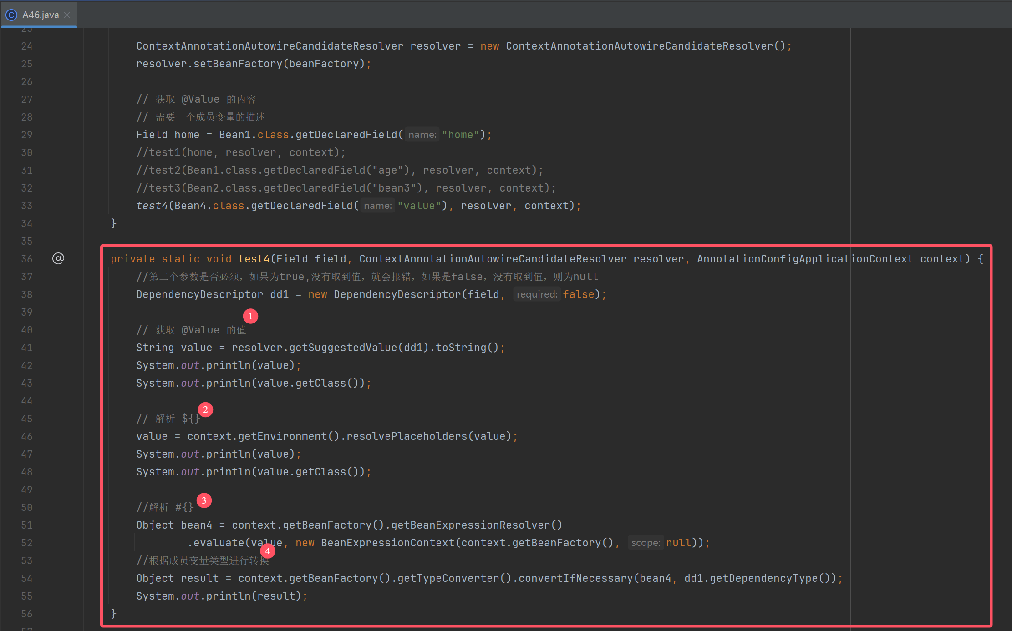The height and width of the screenshot is (631, 1012).
Task: Click the null keyword on line 52
Action: click(678, 543)
